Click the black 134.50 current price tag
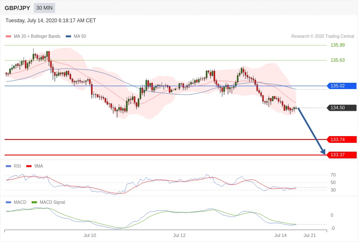Viewport: 358px width, 242px height. click(x=342, y=108)
